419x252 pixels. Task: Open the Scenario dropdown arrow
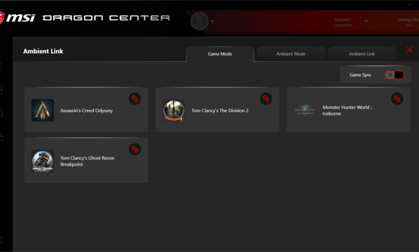tap(366, 21)
